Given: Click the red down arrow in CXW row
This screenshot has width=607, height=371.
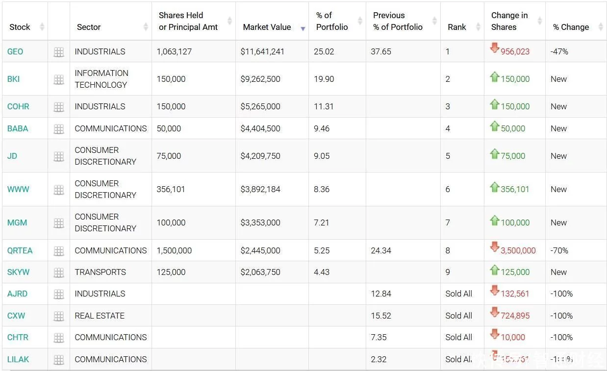Looking at the screenshot, I should coord(494,312).
